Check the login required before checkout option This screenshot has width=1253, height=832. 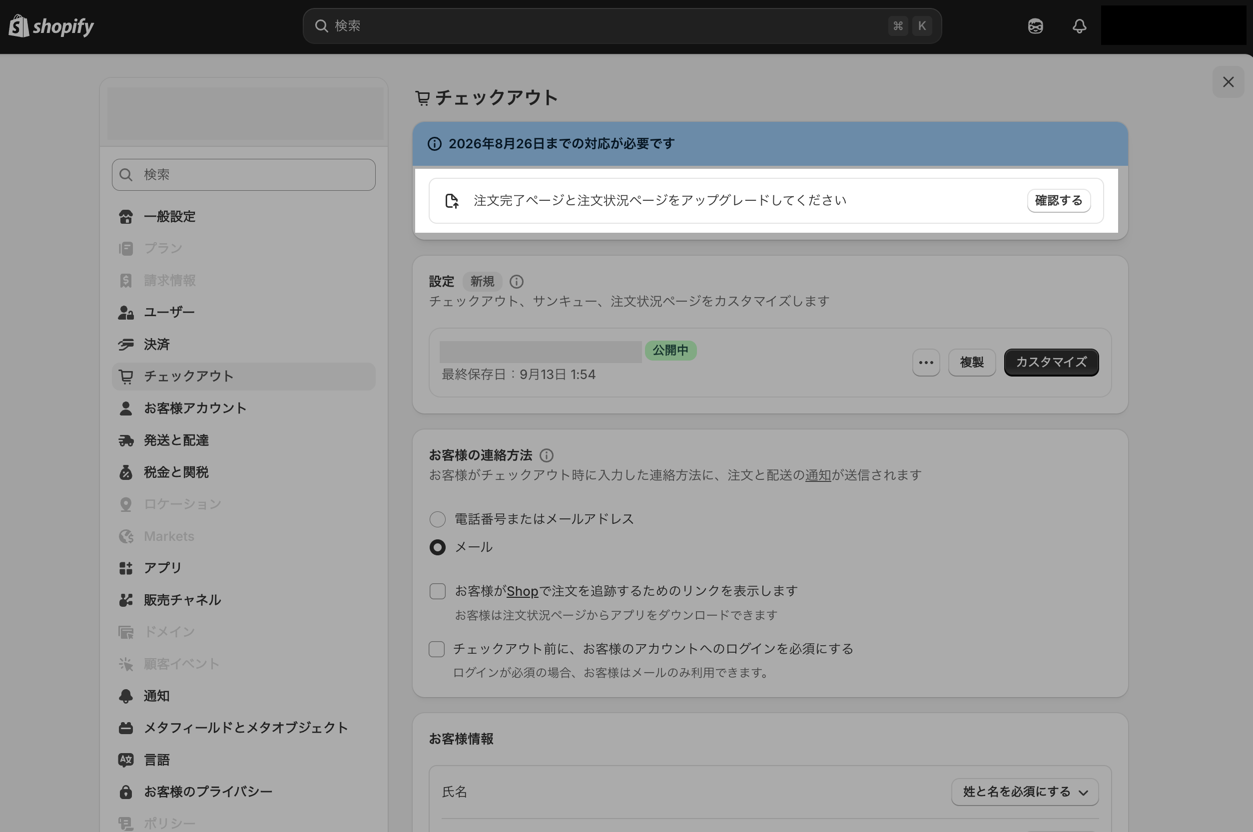pos(436,649)
